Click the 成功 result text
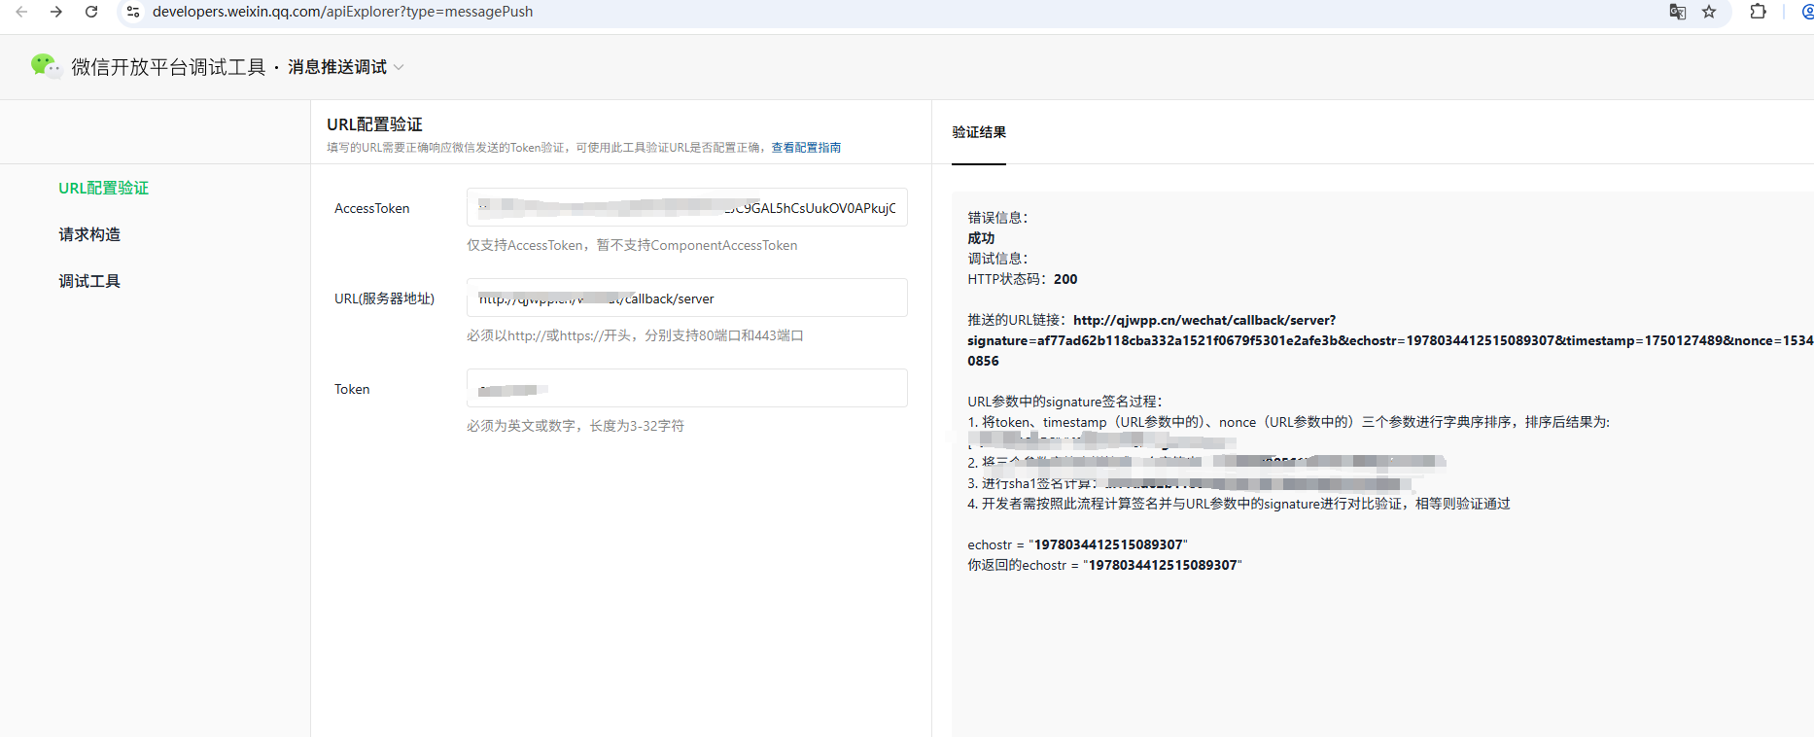Screen dimensions: 1814x737 tap(981, 238)
